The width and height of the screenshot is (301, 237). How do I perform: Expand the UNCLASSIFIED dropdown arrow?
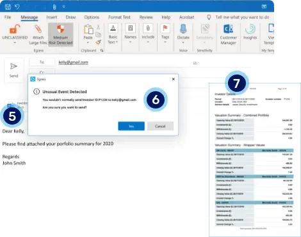pyautogui.click(x=15, y=42)
